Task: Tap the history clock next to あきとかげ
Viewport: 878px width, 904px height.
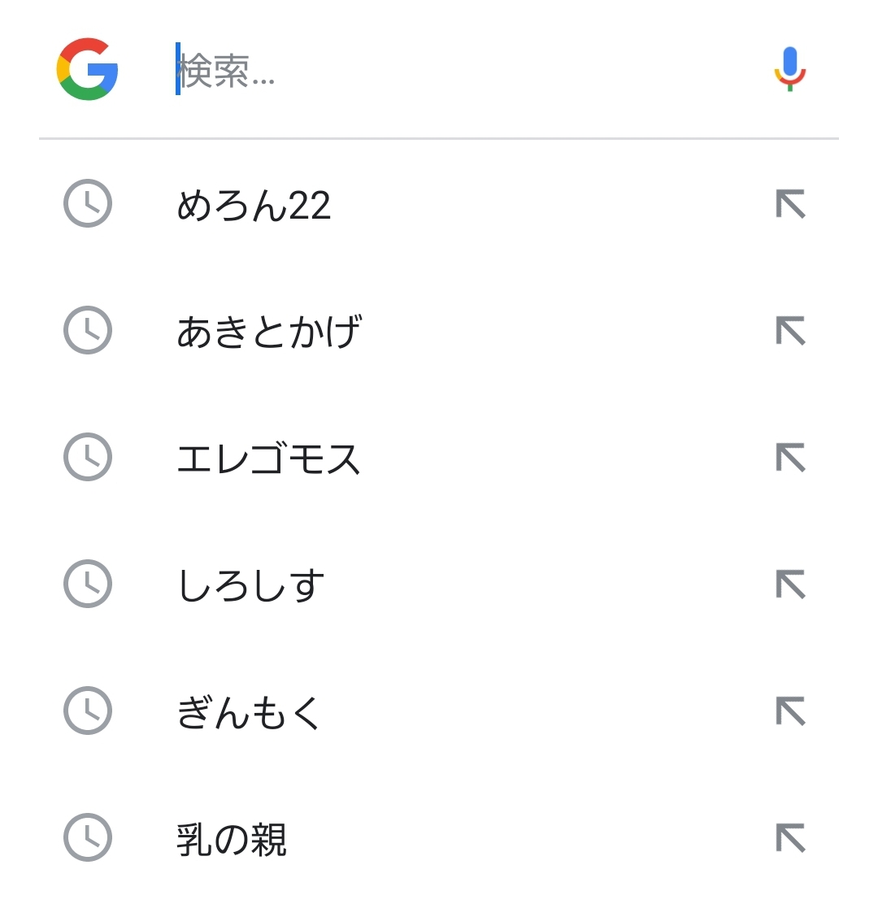Action: click(x=87, y=330)
